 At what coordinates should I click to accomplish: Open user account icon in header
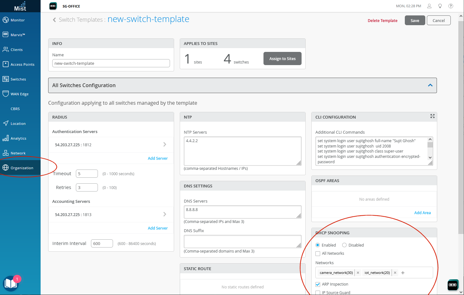(429, 6)
